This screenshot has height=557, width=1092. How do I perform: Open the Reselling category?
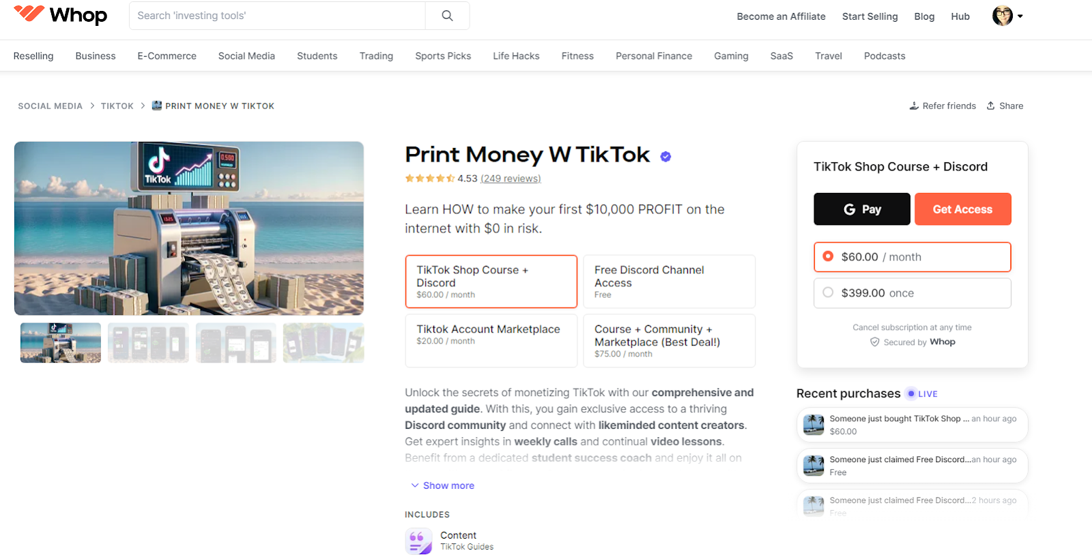33,56
